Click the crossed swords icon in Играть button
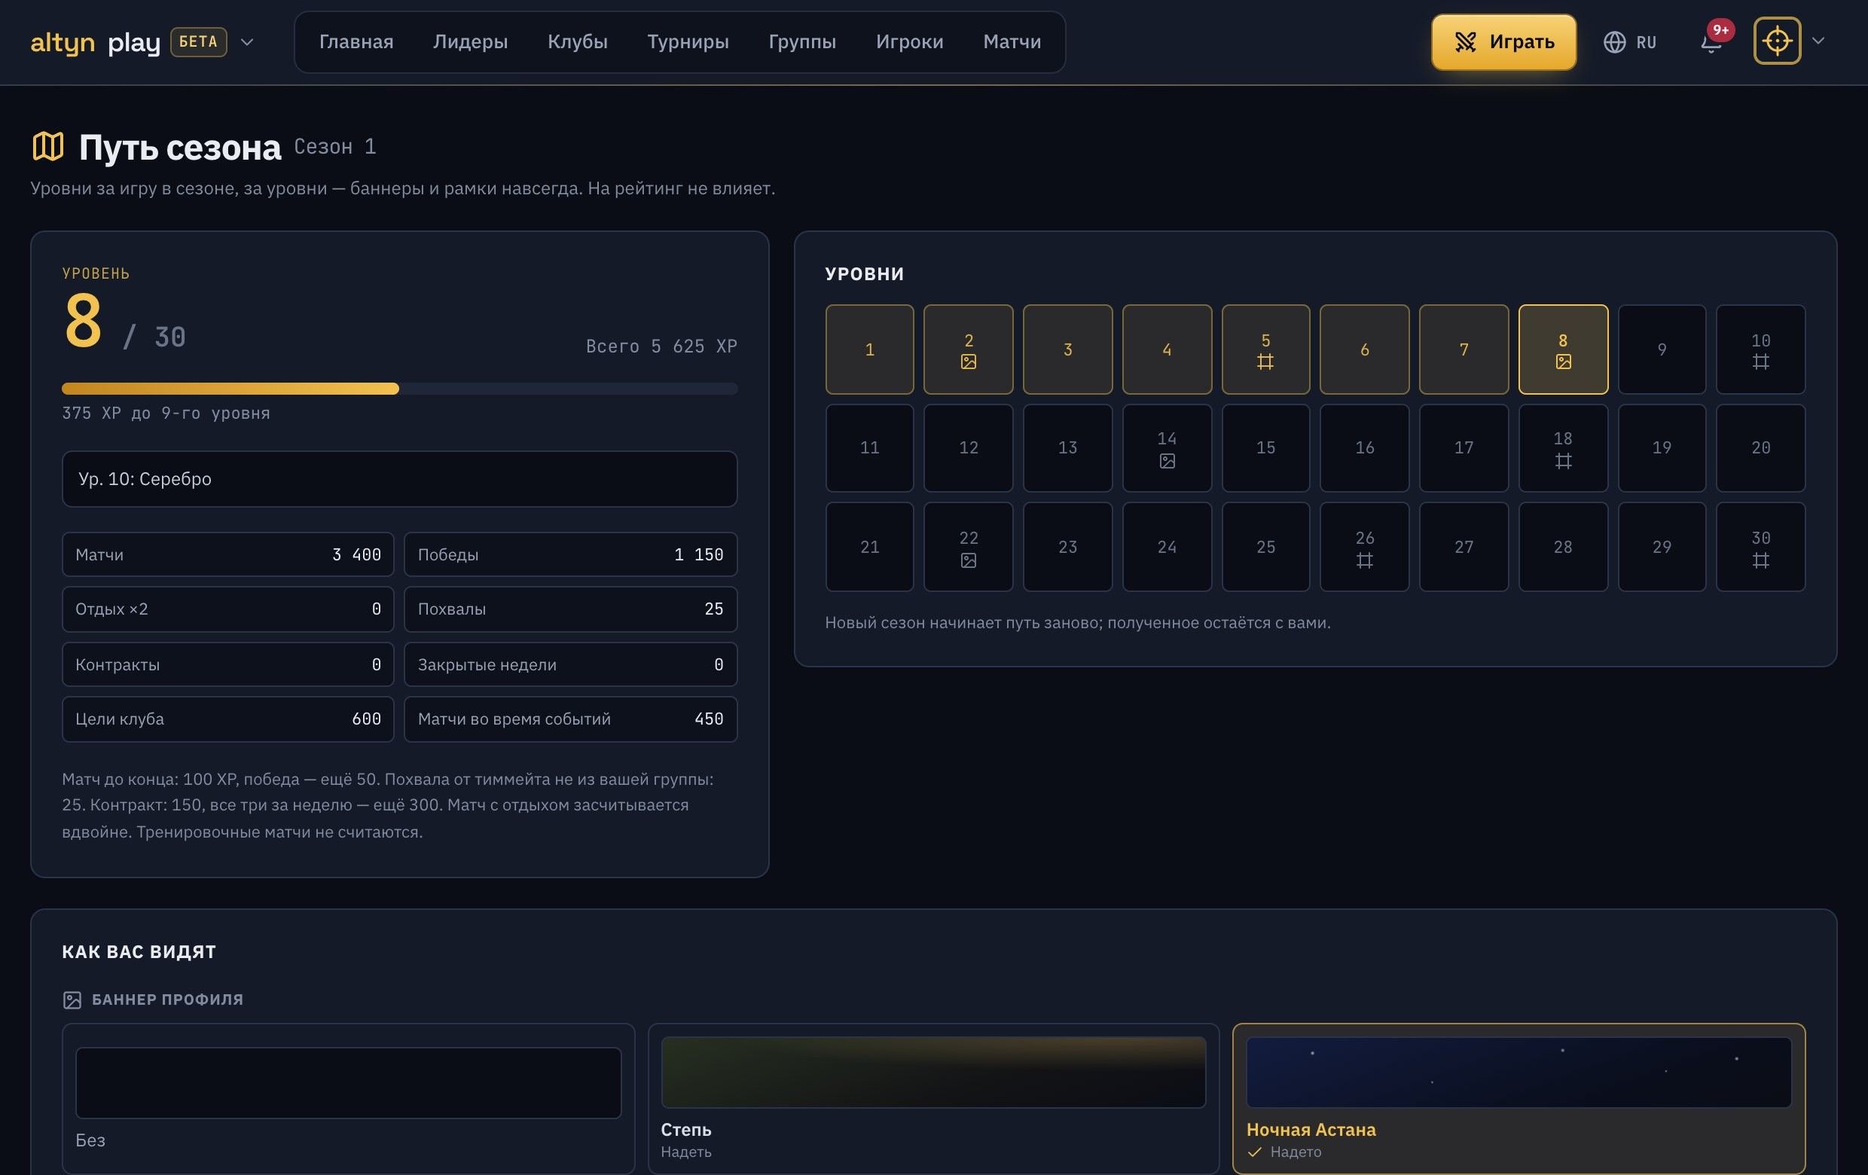 pos(1464,42)
